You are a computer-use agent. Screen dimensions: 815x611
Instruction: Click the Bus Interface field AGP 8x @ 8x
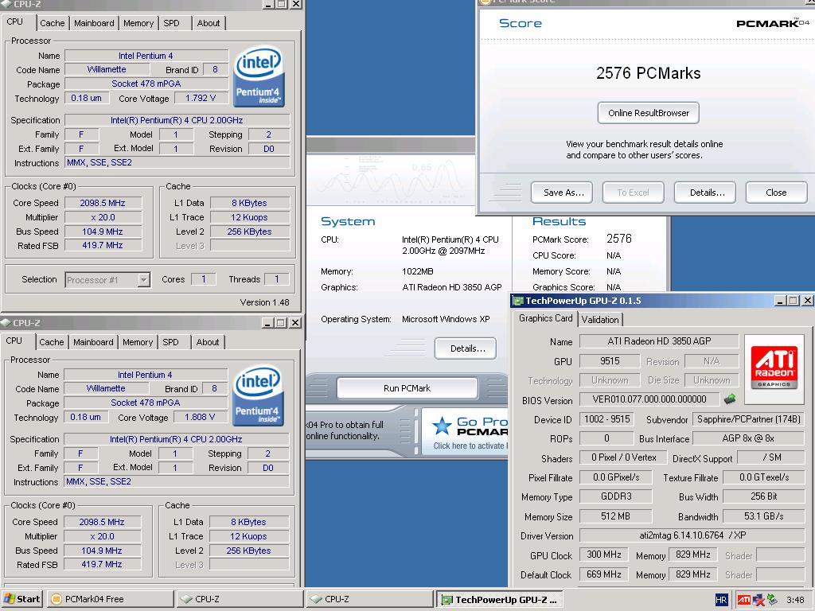pos(748,438)
